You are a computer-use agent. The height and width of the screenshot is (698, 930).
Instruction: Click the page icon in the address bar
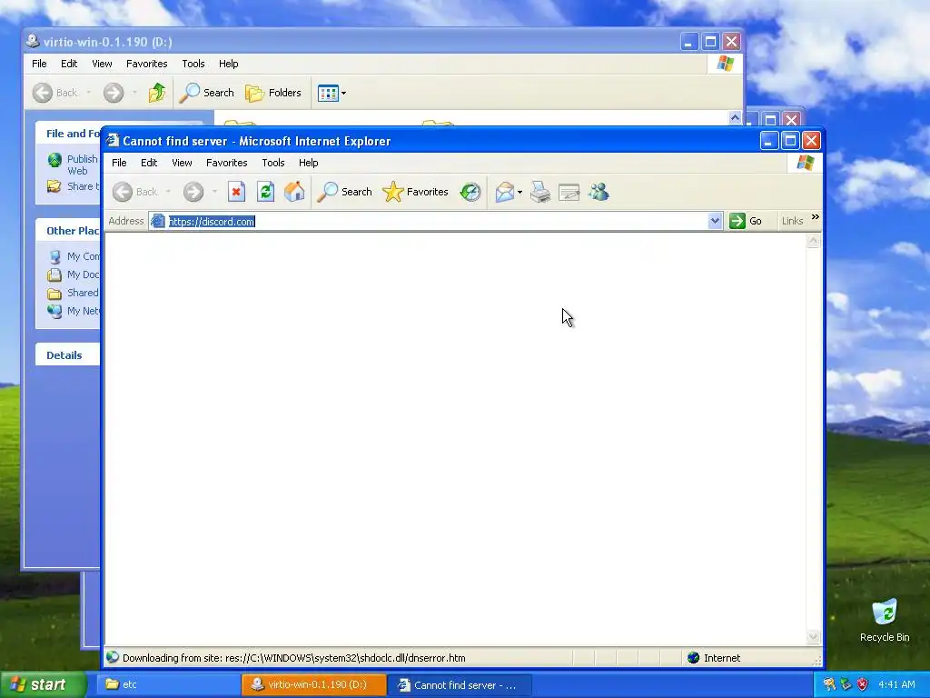click(x=158, y=222)
